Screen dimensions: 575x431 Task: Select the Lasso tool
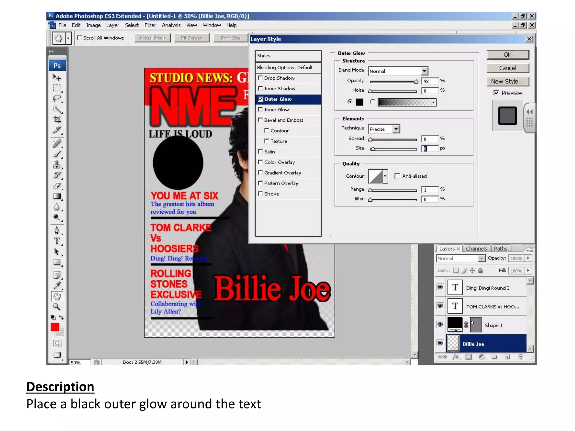pos(57,98)
